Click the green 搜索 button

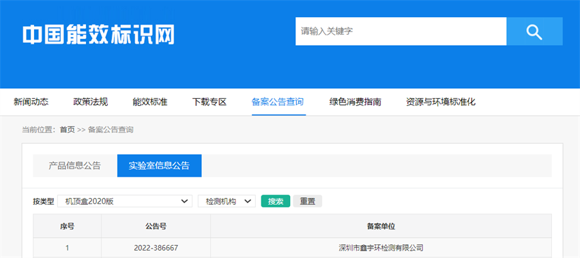point(276,201)
